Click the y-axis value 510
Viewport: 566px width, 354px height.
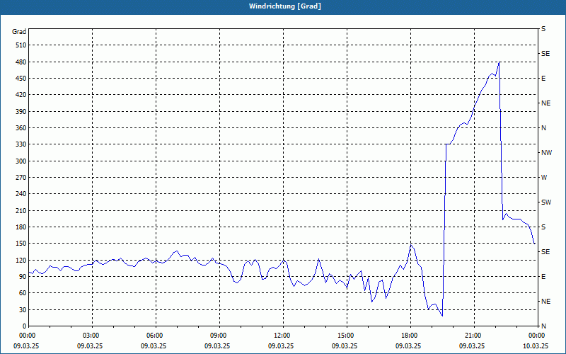click(x=21, y=45)
